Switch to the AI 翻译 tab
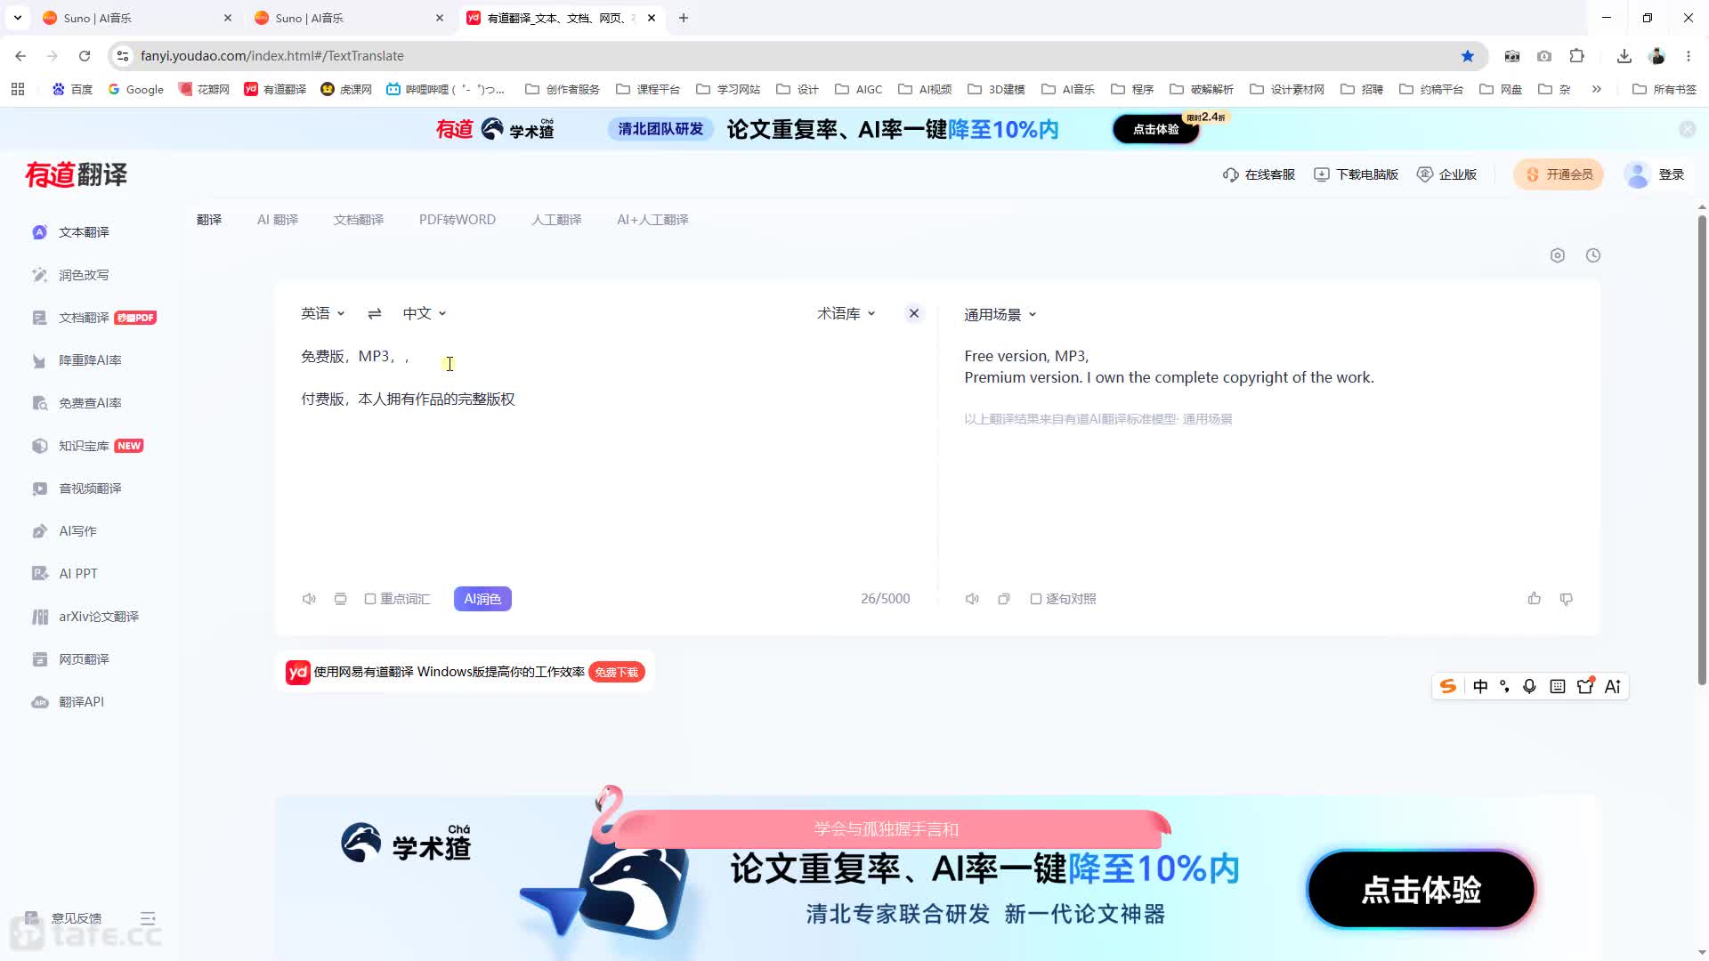Viewport: 1709px width, 961px height. coord(278,220)
